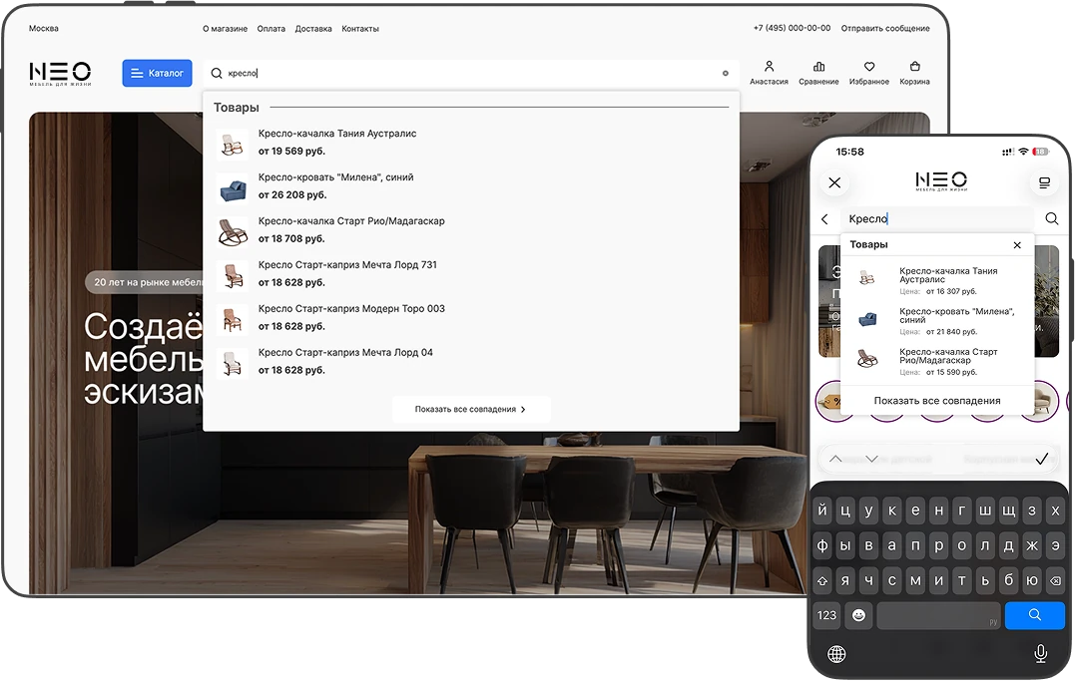Open the Каталог menu button
The image size is (1077, 682).
(x=158, y=74)
